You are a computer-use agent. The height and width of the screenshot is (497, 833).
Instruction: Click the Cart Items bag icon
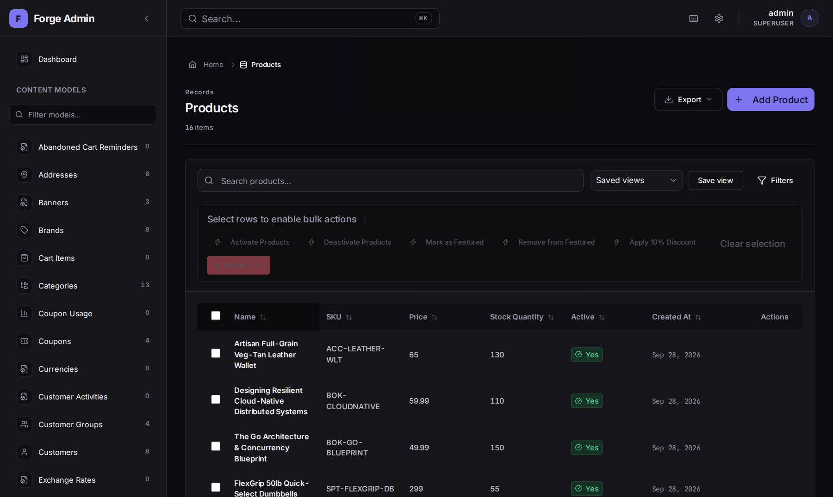25,258
